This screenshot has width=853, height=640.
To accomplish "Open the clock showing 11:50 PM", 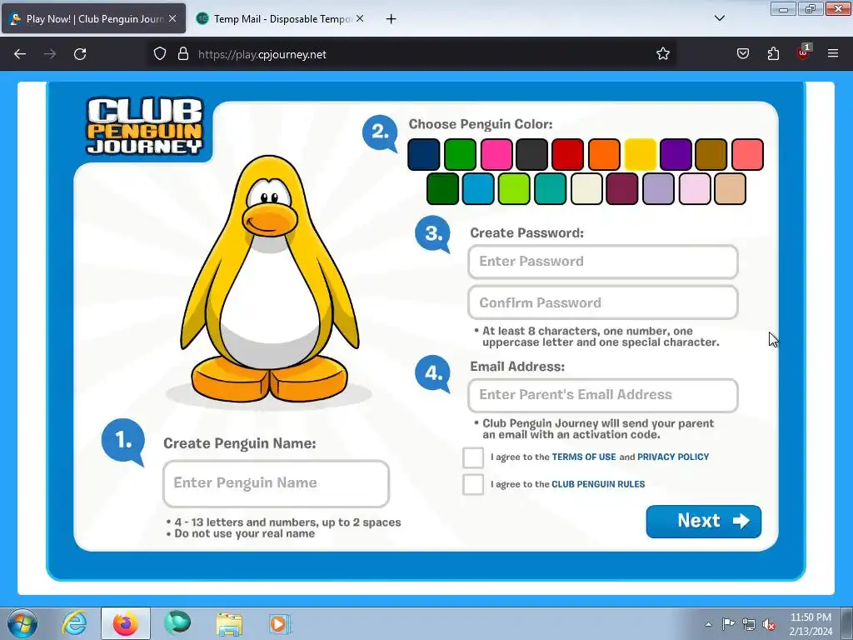I will pos(811,624).
